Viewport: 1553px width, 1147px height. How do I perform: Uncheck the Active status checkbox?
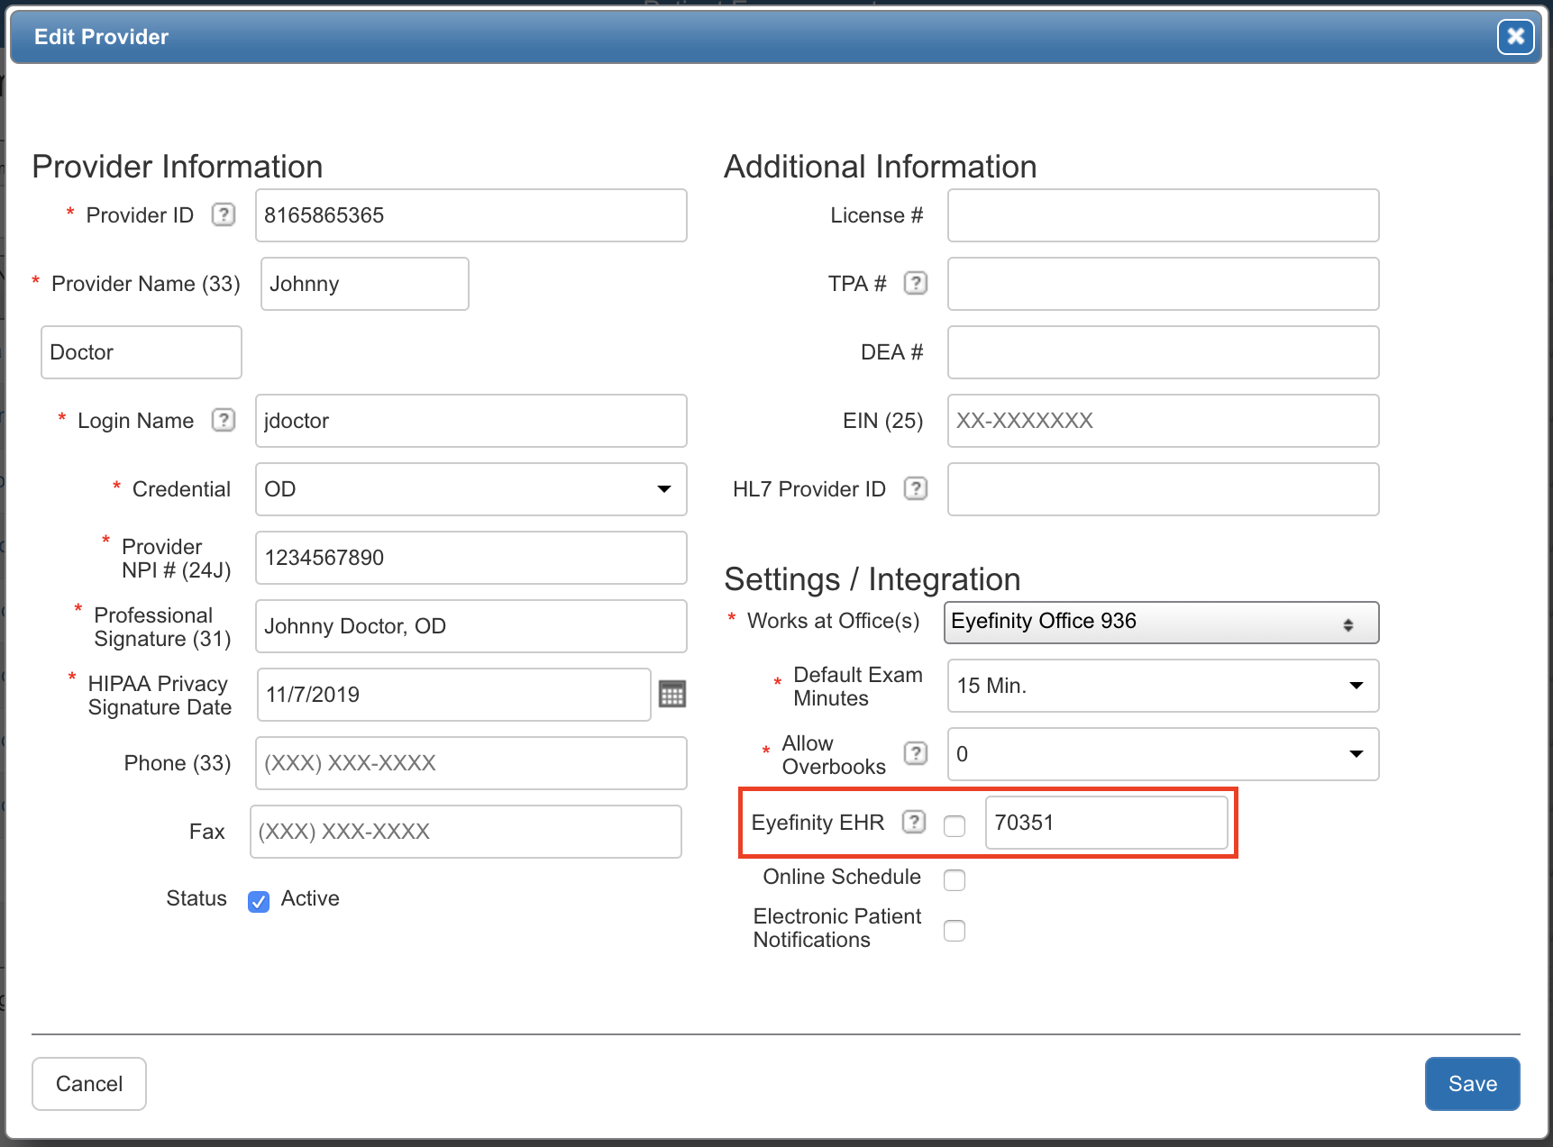tap(259, 901)
